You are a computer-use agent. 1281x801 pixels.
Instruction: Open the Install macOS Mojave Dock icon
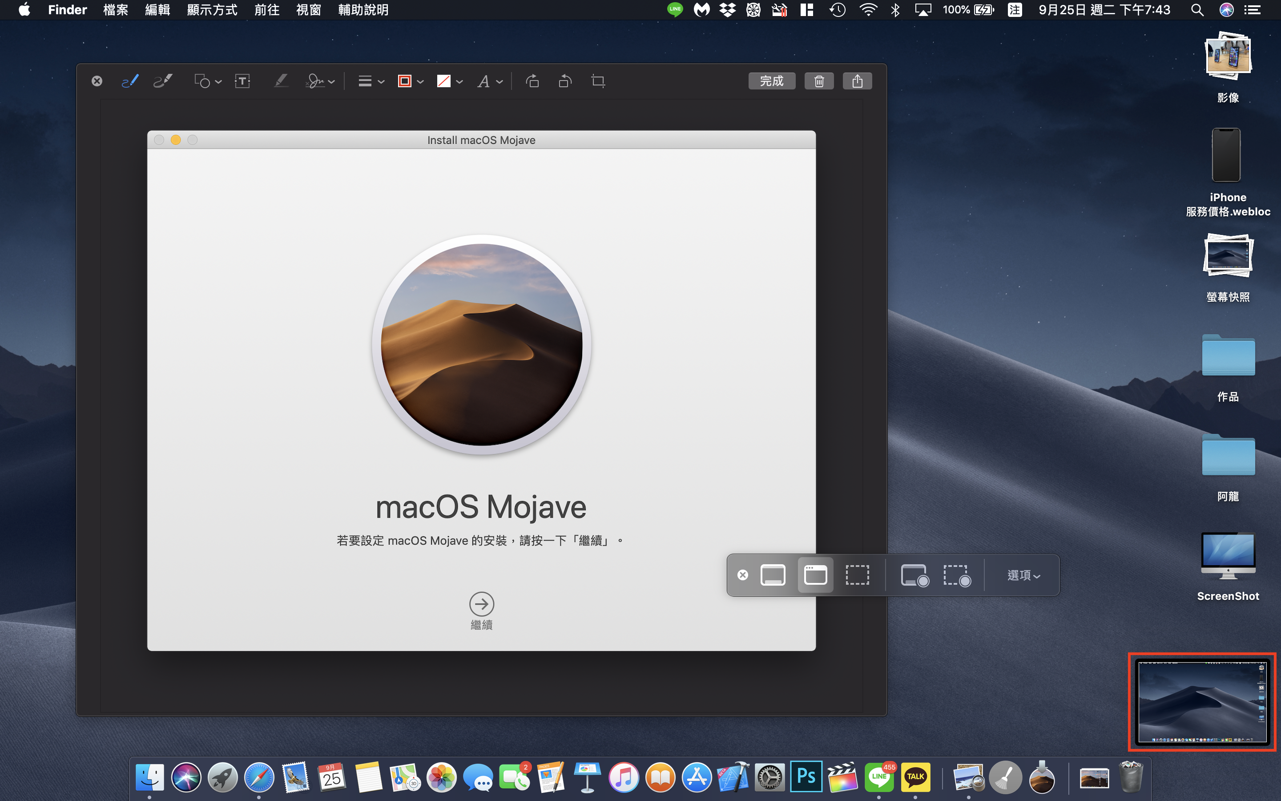1042,778
